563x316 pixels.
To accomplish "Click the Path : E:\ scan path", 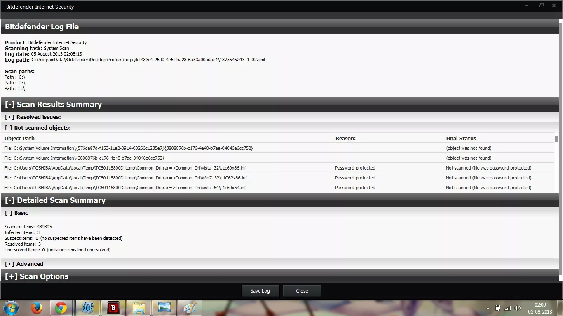I will click(14, 88).
